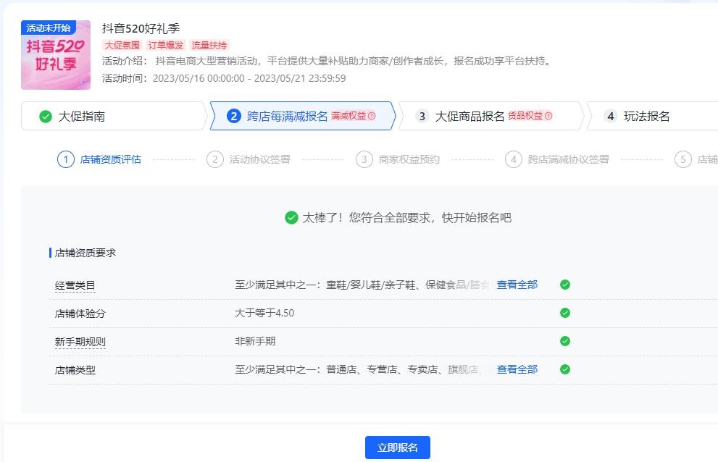Click the 大于等于4.50 value

point(264,313)
